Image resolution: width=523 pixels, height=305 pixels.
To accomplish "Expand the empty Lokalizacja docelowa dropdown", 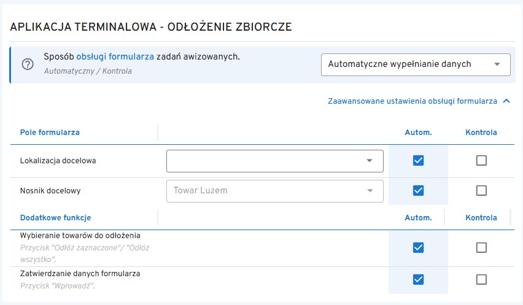I will (275, 161).
